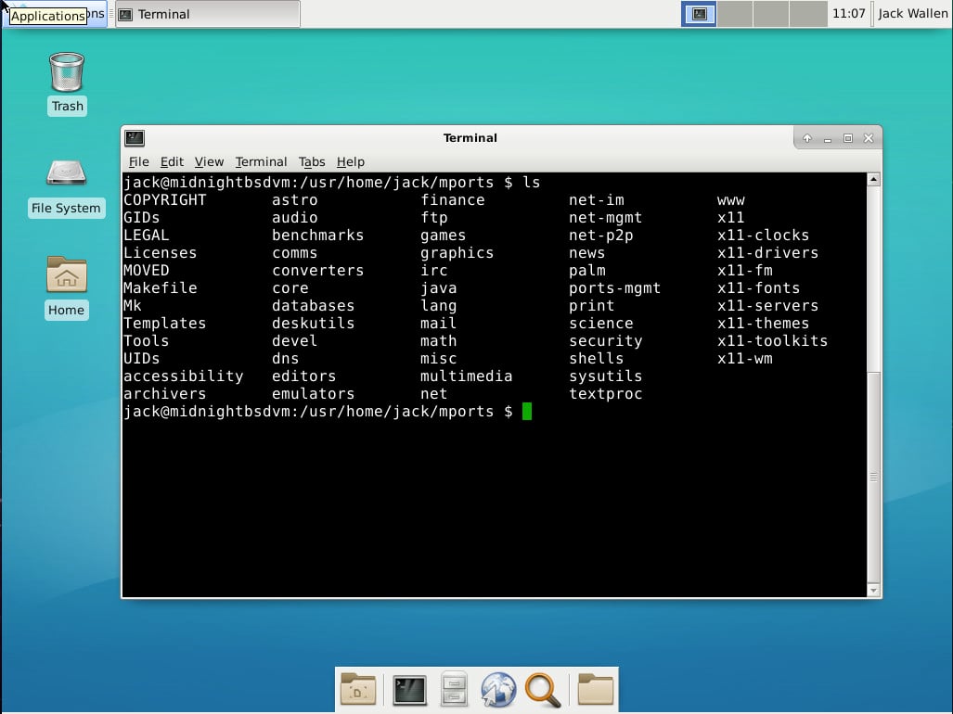Open the Terminal menu in the menu bar
The height and width of the screenshot is (714, 953).
[261, 161]
